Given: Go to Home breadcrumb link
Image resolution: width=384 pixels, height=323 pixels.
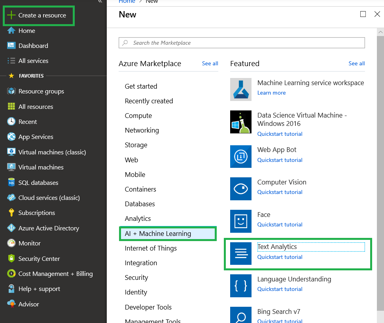Looking at the screenshot, I should pos(127,2).
